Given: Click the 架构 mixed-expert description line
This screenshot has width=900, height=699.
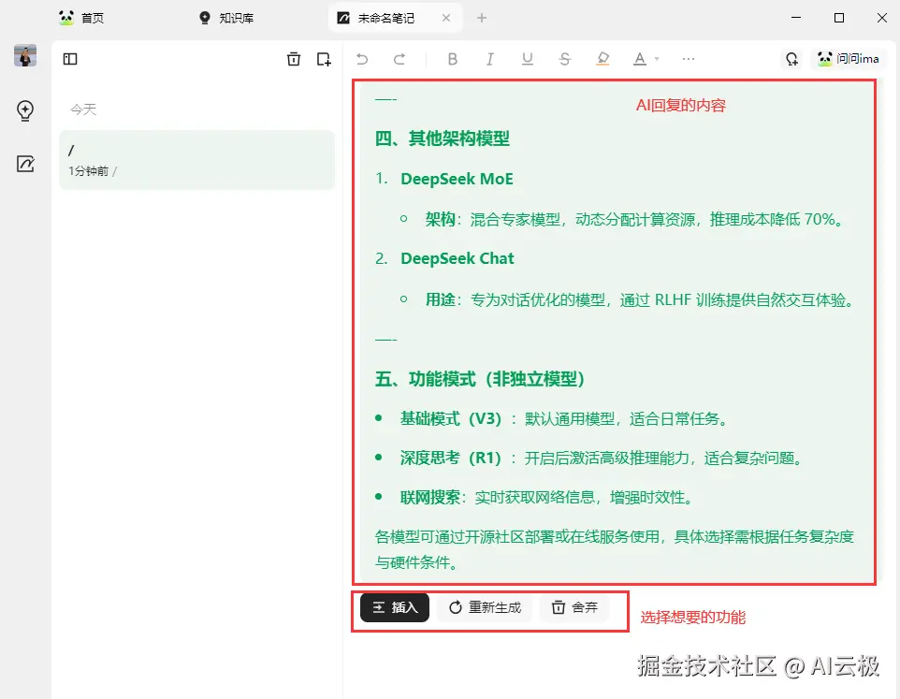Looking at the screenshot, I should coord(636,219).
